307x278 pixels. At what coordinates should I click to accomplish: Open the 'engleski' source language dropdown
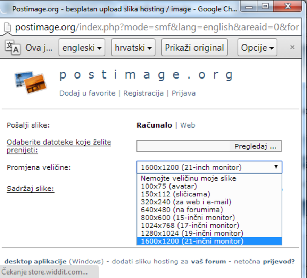(82, 47)
